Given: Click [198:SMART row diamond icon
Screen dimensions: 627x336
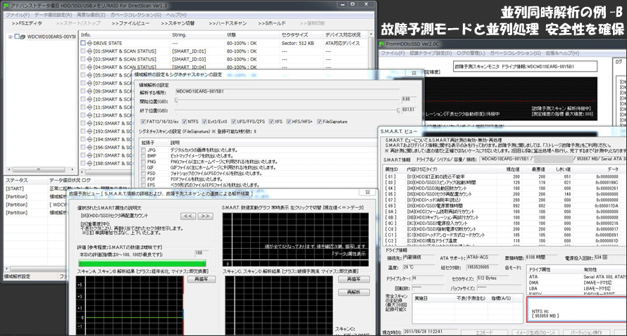Looking at the screenshot, I should [x=89, y=163].
